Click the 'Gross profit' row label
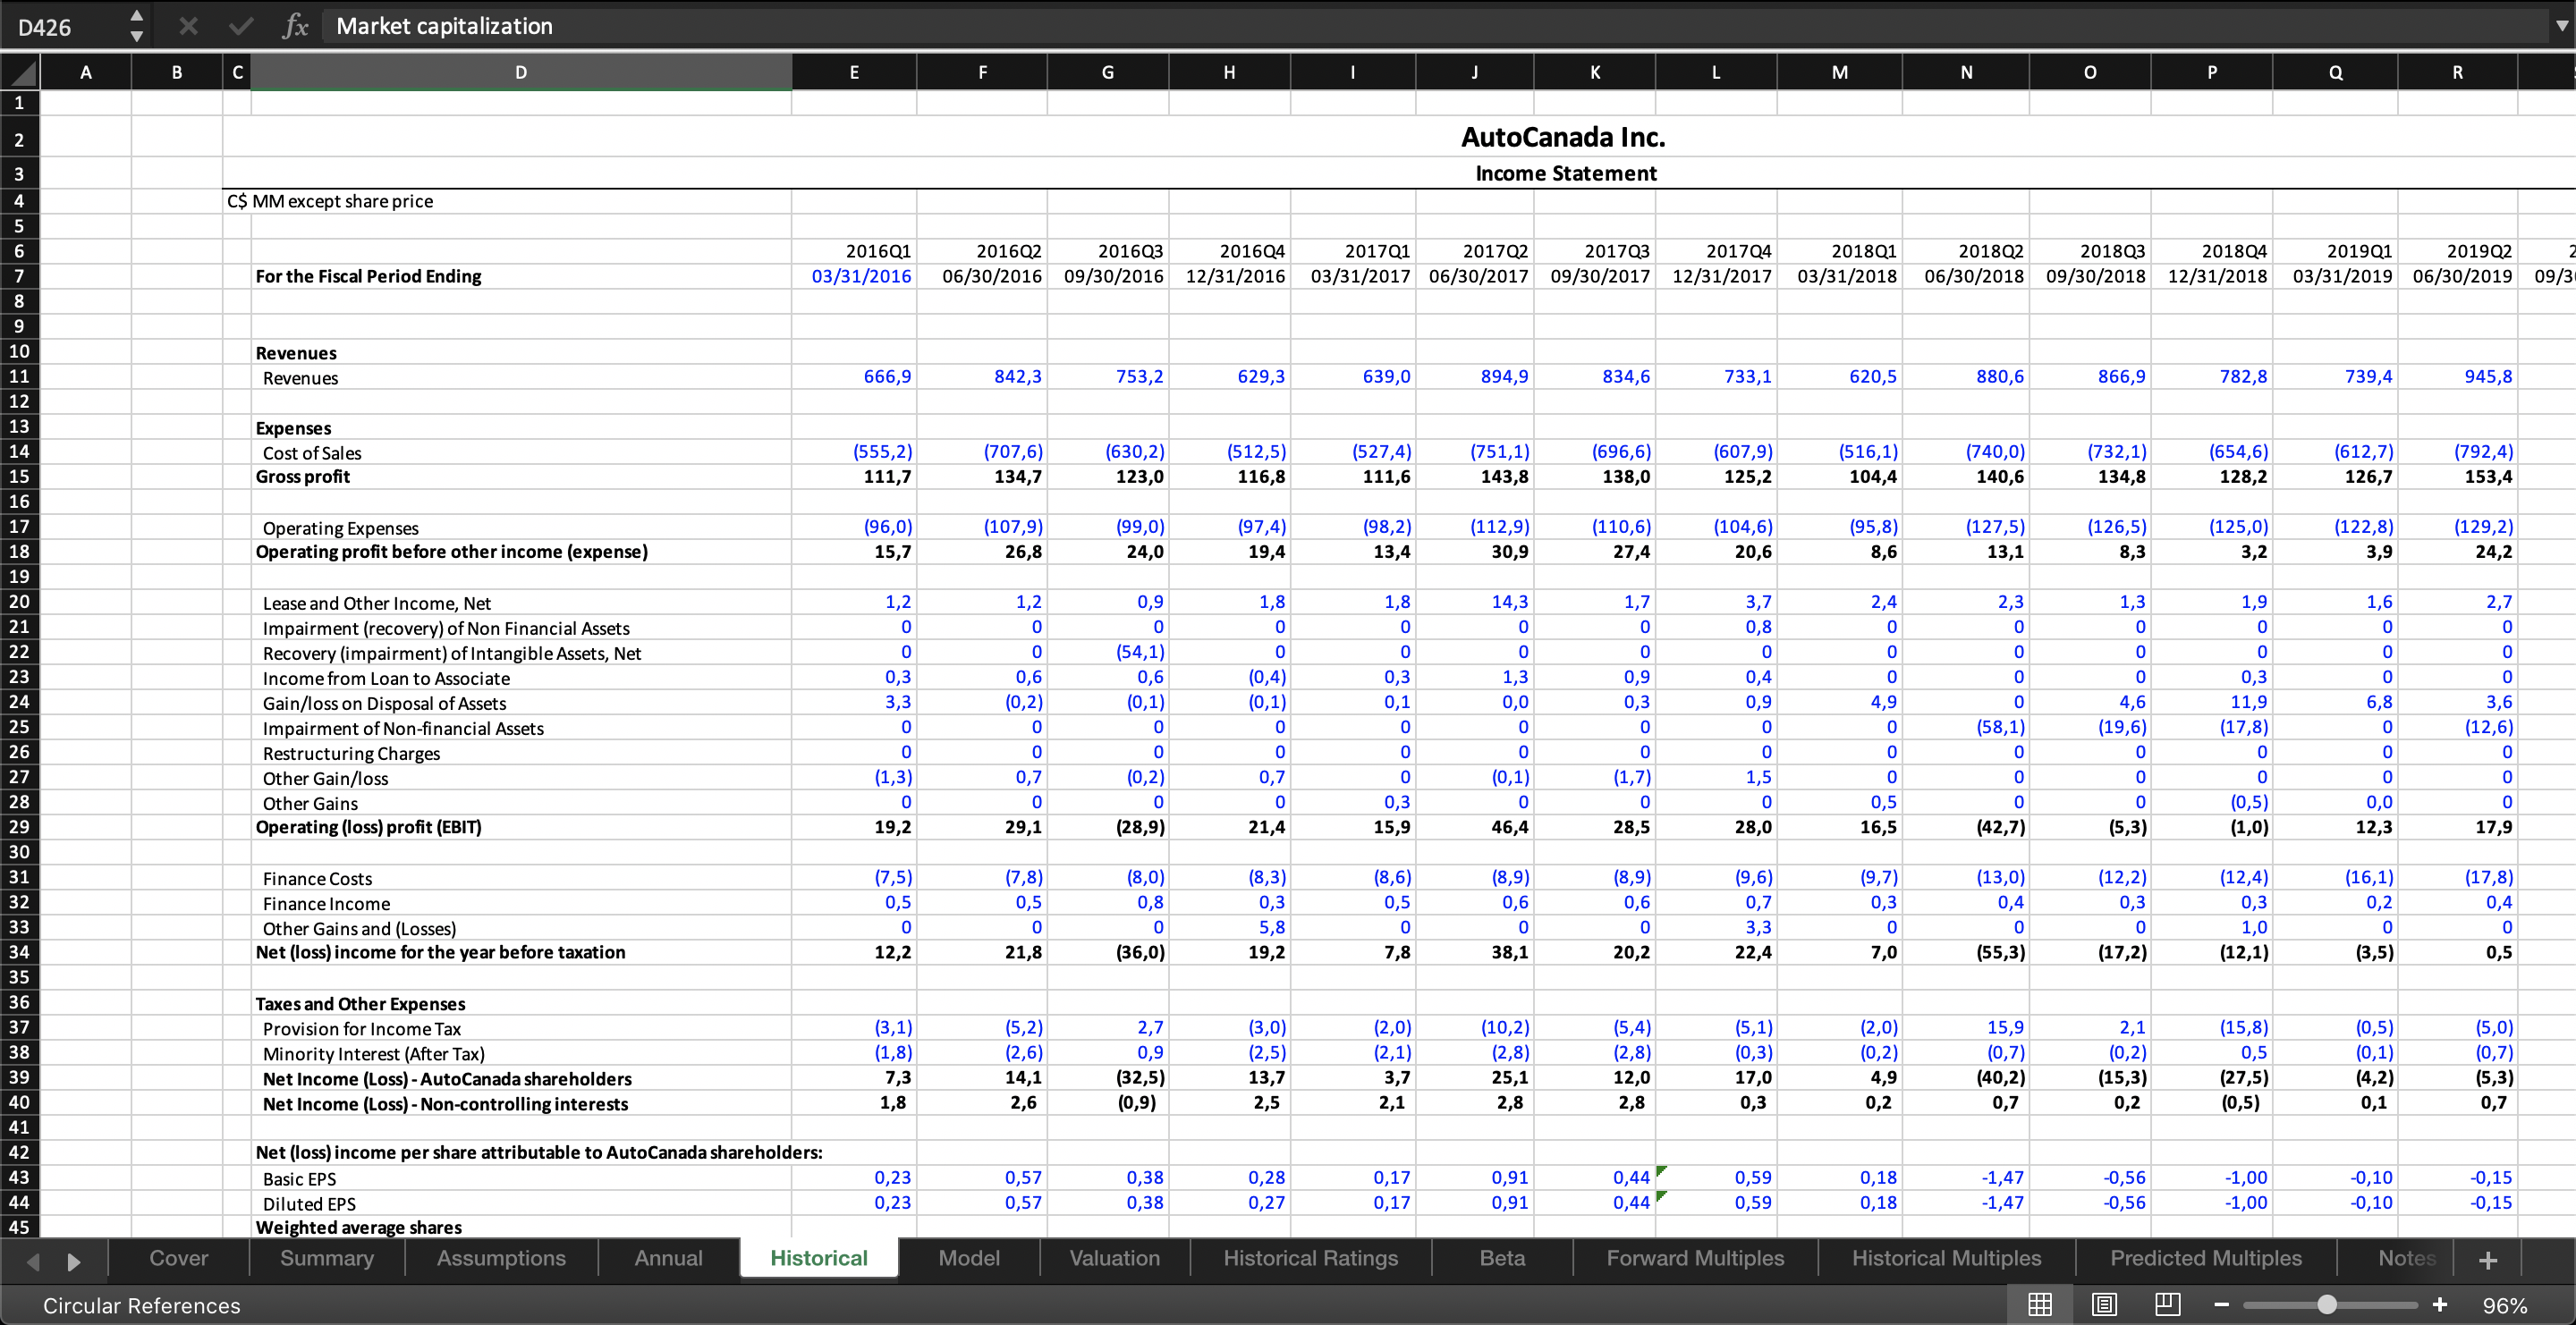The width and height of the screenshot is (2576, 1325). pos(302,477)
